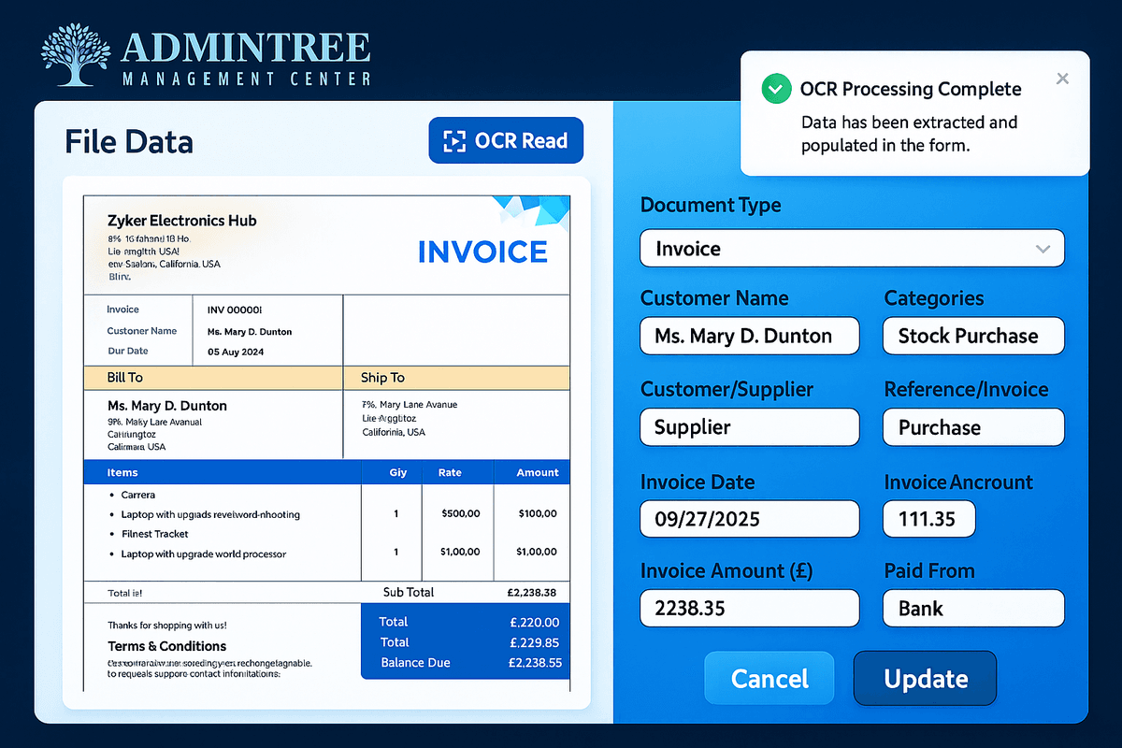Click the green checkmark success icon
Viewport: 1122px width, 748px height.
click(x=775, y=90)
